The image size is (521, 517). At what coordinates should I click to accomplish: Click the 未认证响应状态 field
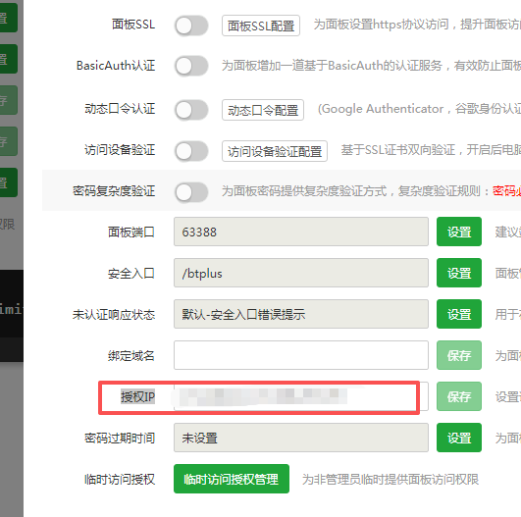pos(301,314)
